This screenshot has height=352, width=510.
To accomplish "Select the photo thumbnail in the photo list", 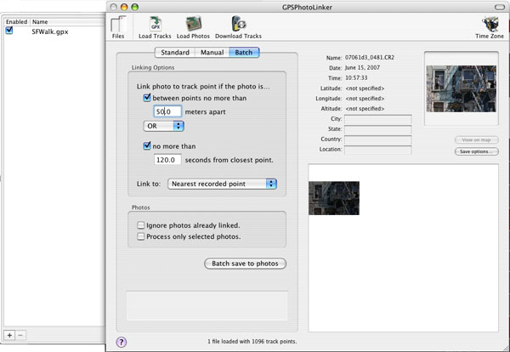I will coord(334,198).
